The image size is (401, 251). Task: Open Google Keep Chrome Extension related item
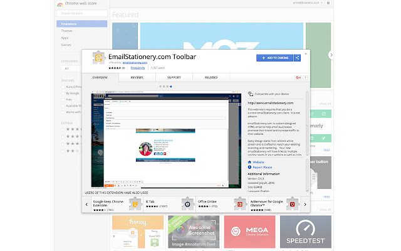tap(117, 205)
